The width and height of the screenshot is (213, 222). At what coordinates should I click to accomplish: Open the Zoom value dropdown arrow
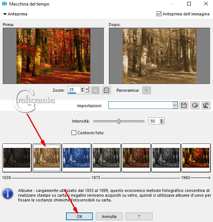(87, 90)
